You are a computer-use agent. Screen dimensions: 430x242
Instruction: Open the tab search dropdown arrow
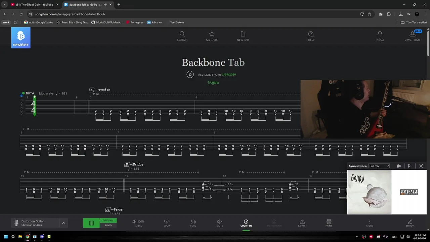coord(4,5)
